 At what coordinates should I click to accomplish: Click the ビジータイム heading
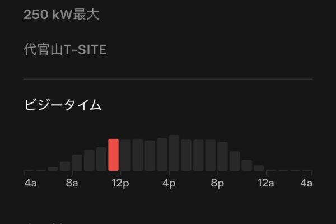pos(63,105)
